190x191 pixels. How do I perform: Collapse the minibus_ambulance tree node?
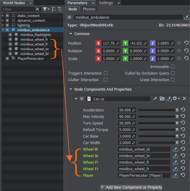[3, 30]
